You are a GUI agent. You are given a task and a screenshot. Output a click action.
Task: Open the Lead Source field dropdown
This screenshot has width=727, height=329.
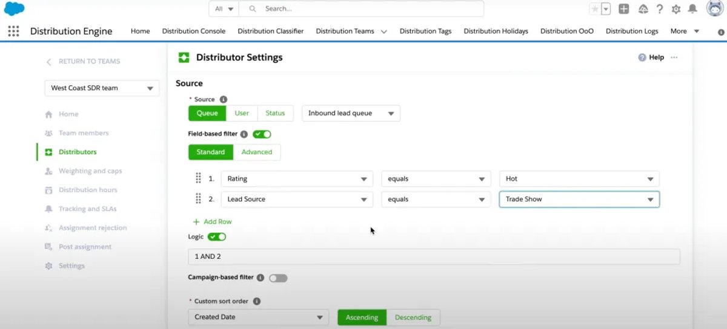[x=296, y=199]
